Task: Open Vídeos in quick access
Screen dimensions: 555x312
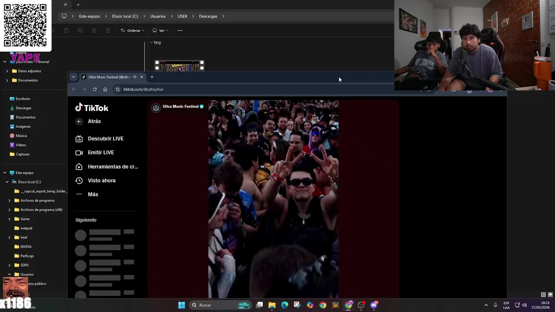Action: [18, 145]
